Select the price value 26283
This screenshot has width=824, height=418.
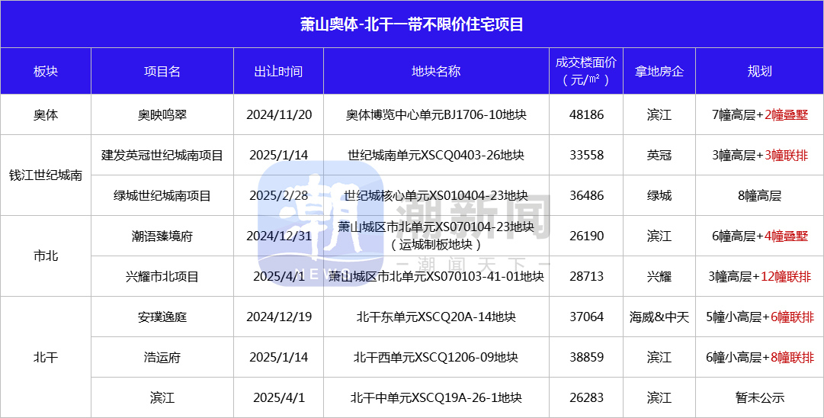[x=586, y=398]
